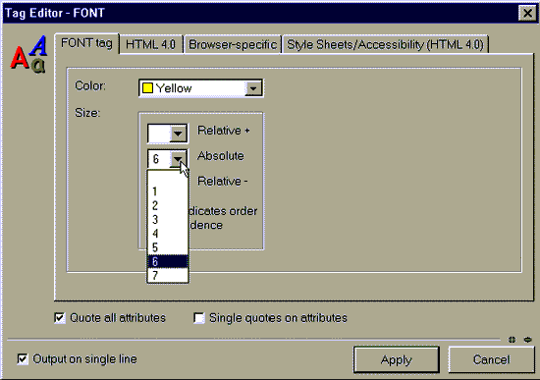Click the Cancel button
The image size is (540, 380).
[x=492, y=359]
